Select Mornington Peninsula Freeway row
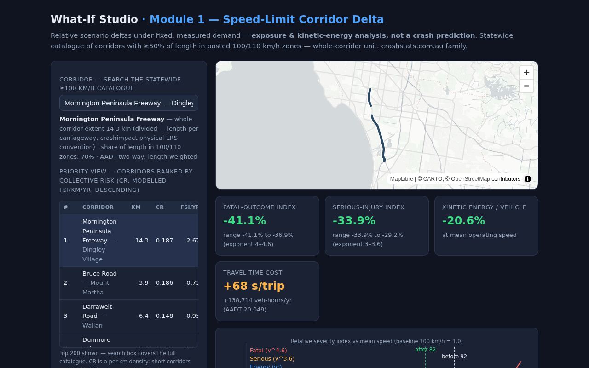Viewport: 589px width, 368px height. click(x=129, y=240)
